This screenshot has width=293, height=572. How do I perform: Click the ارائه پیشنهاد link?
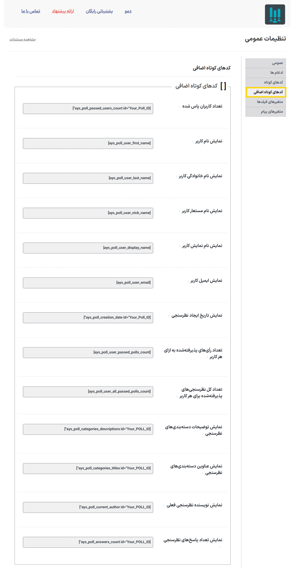click(63, 11)
